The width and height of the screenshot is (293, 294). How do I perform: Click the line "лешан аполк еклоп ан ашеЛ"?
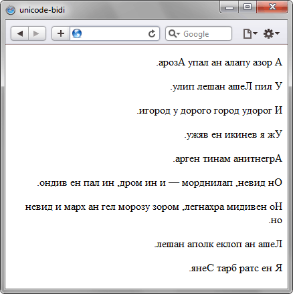tap(218, 244)
